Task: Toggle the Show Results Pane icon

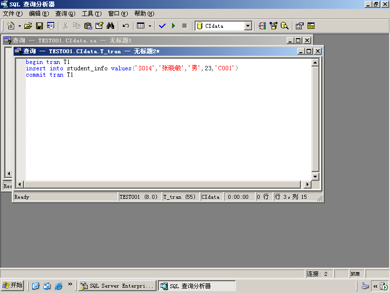Action: point(311,26)
